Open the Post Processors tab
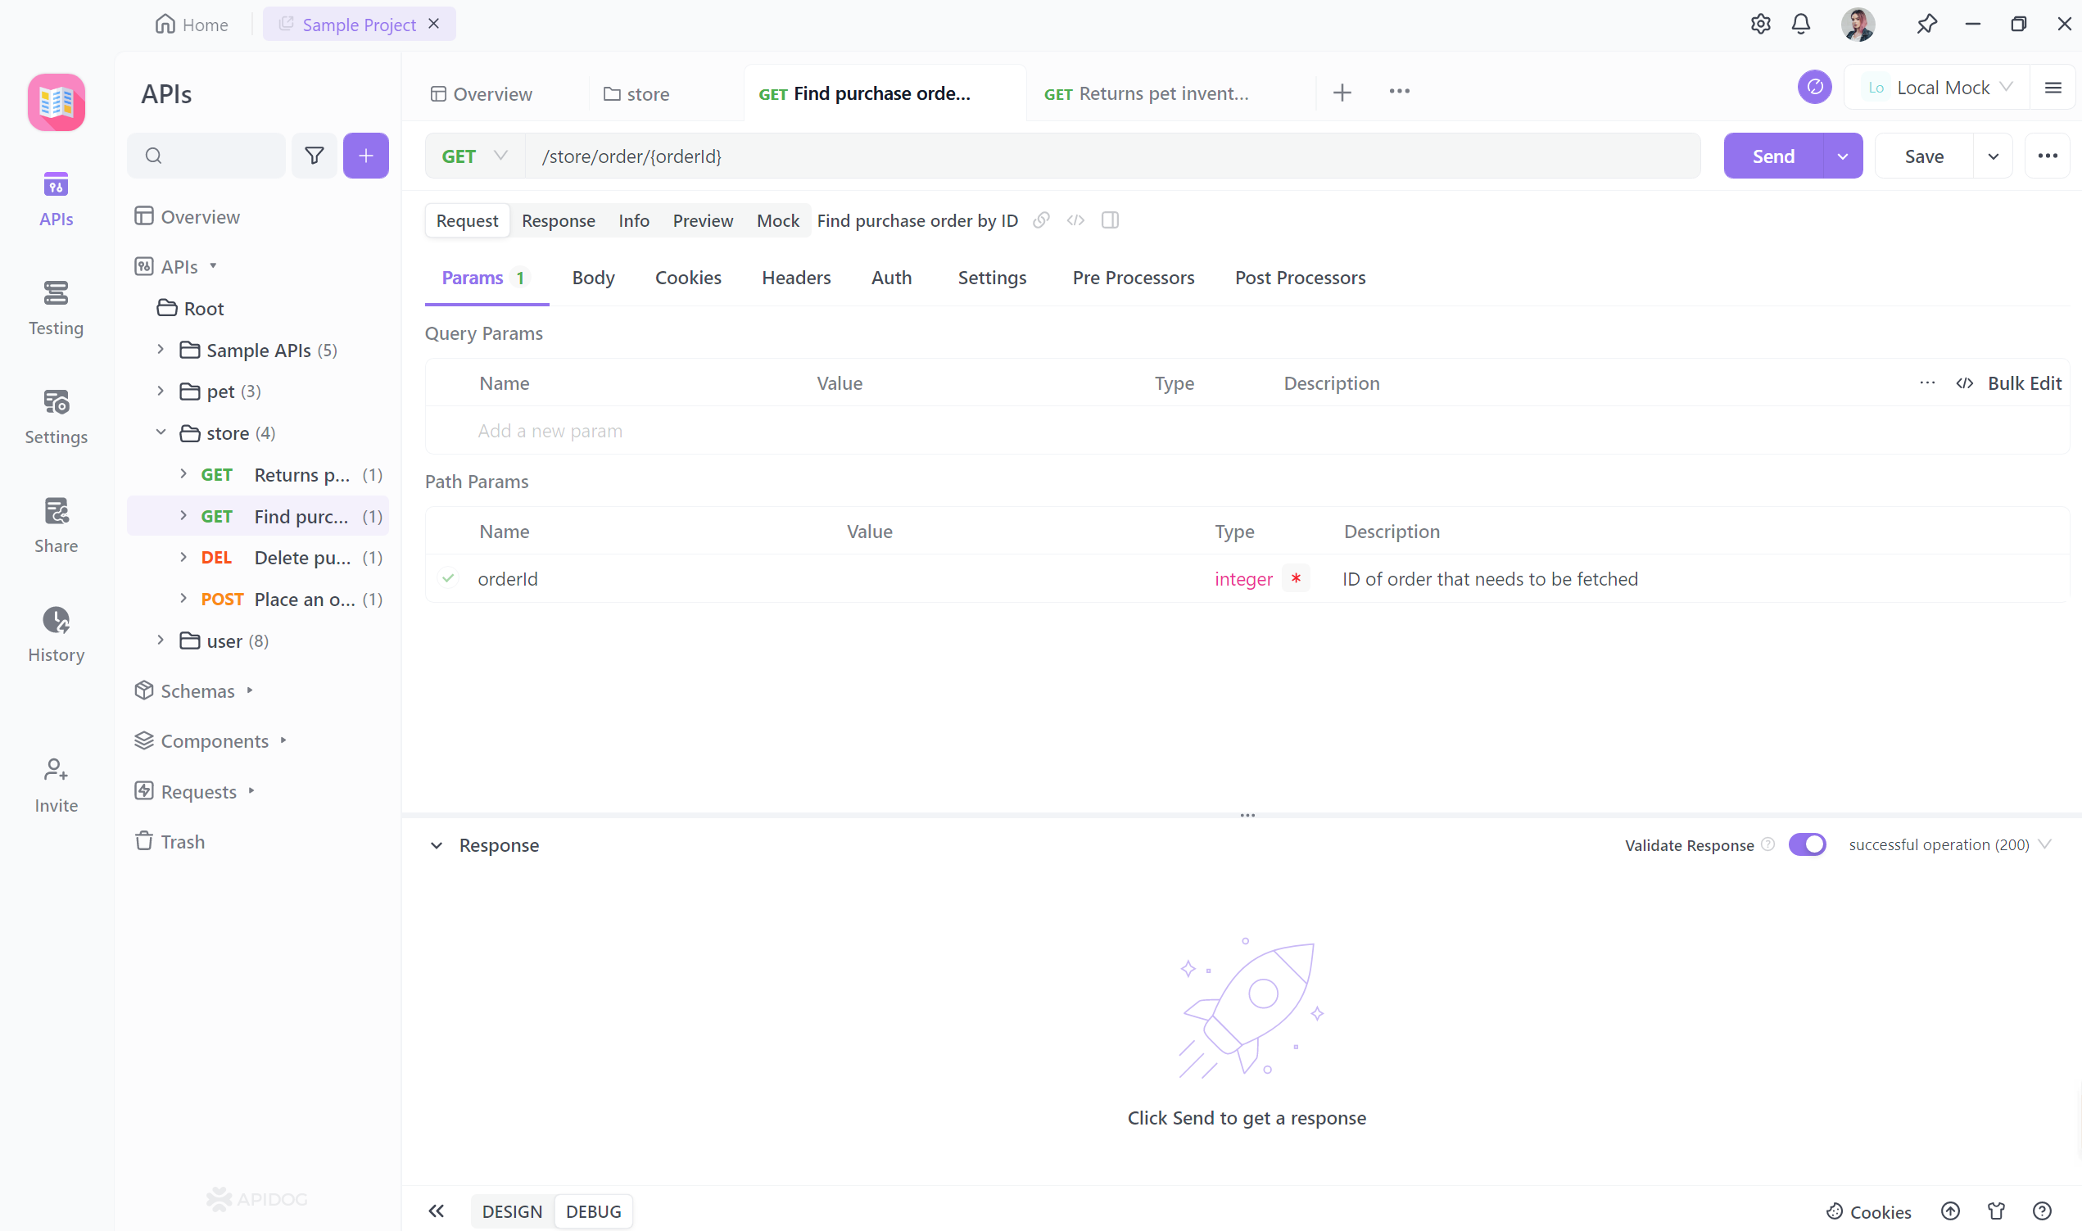2082x1231 pixels. pos(1300,277)
